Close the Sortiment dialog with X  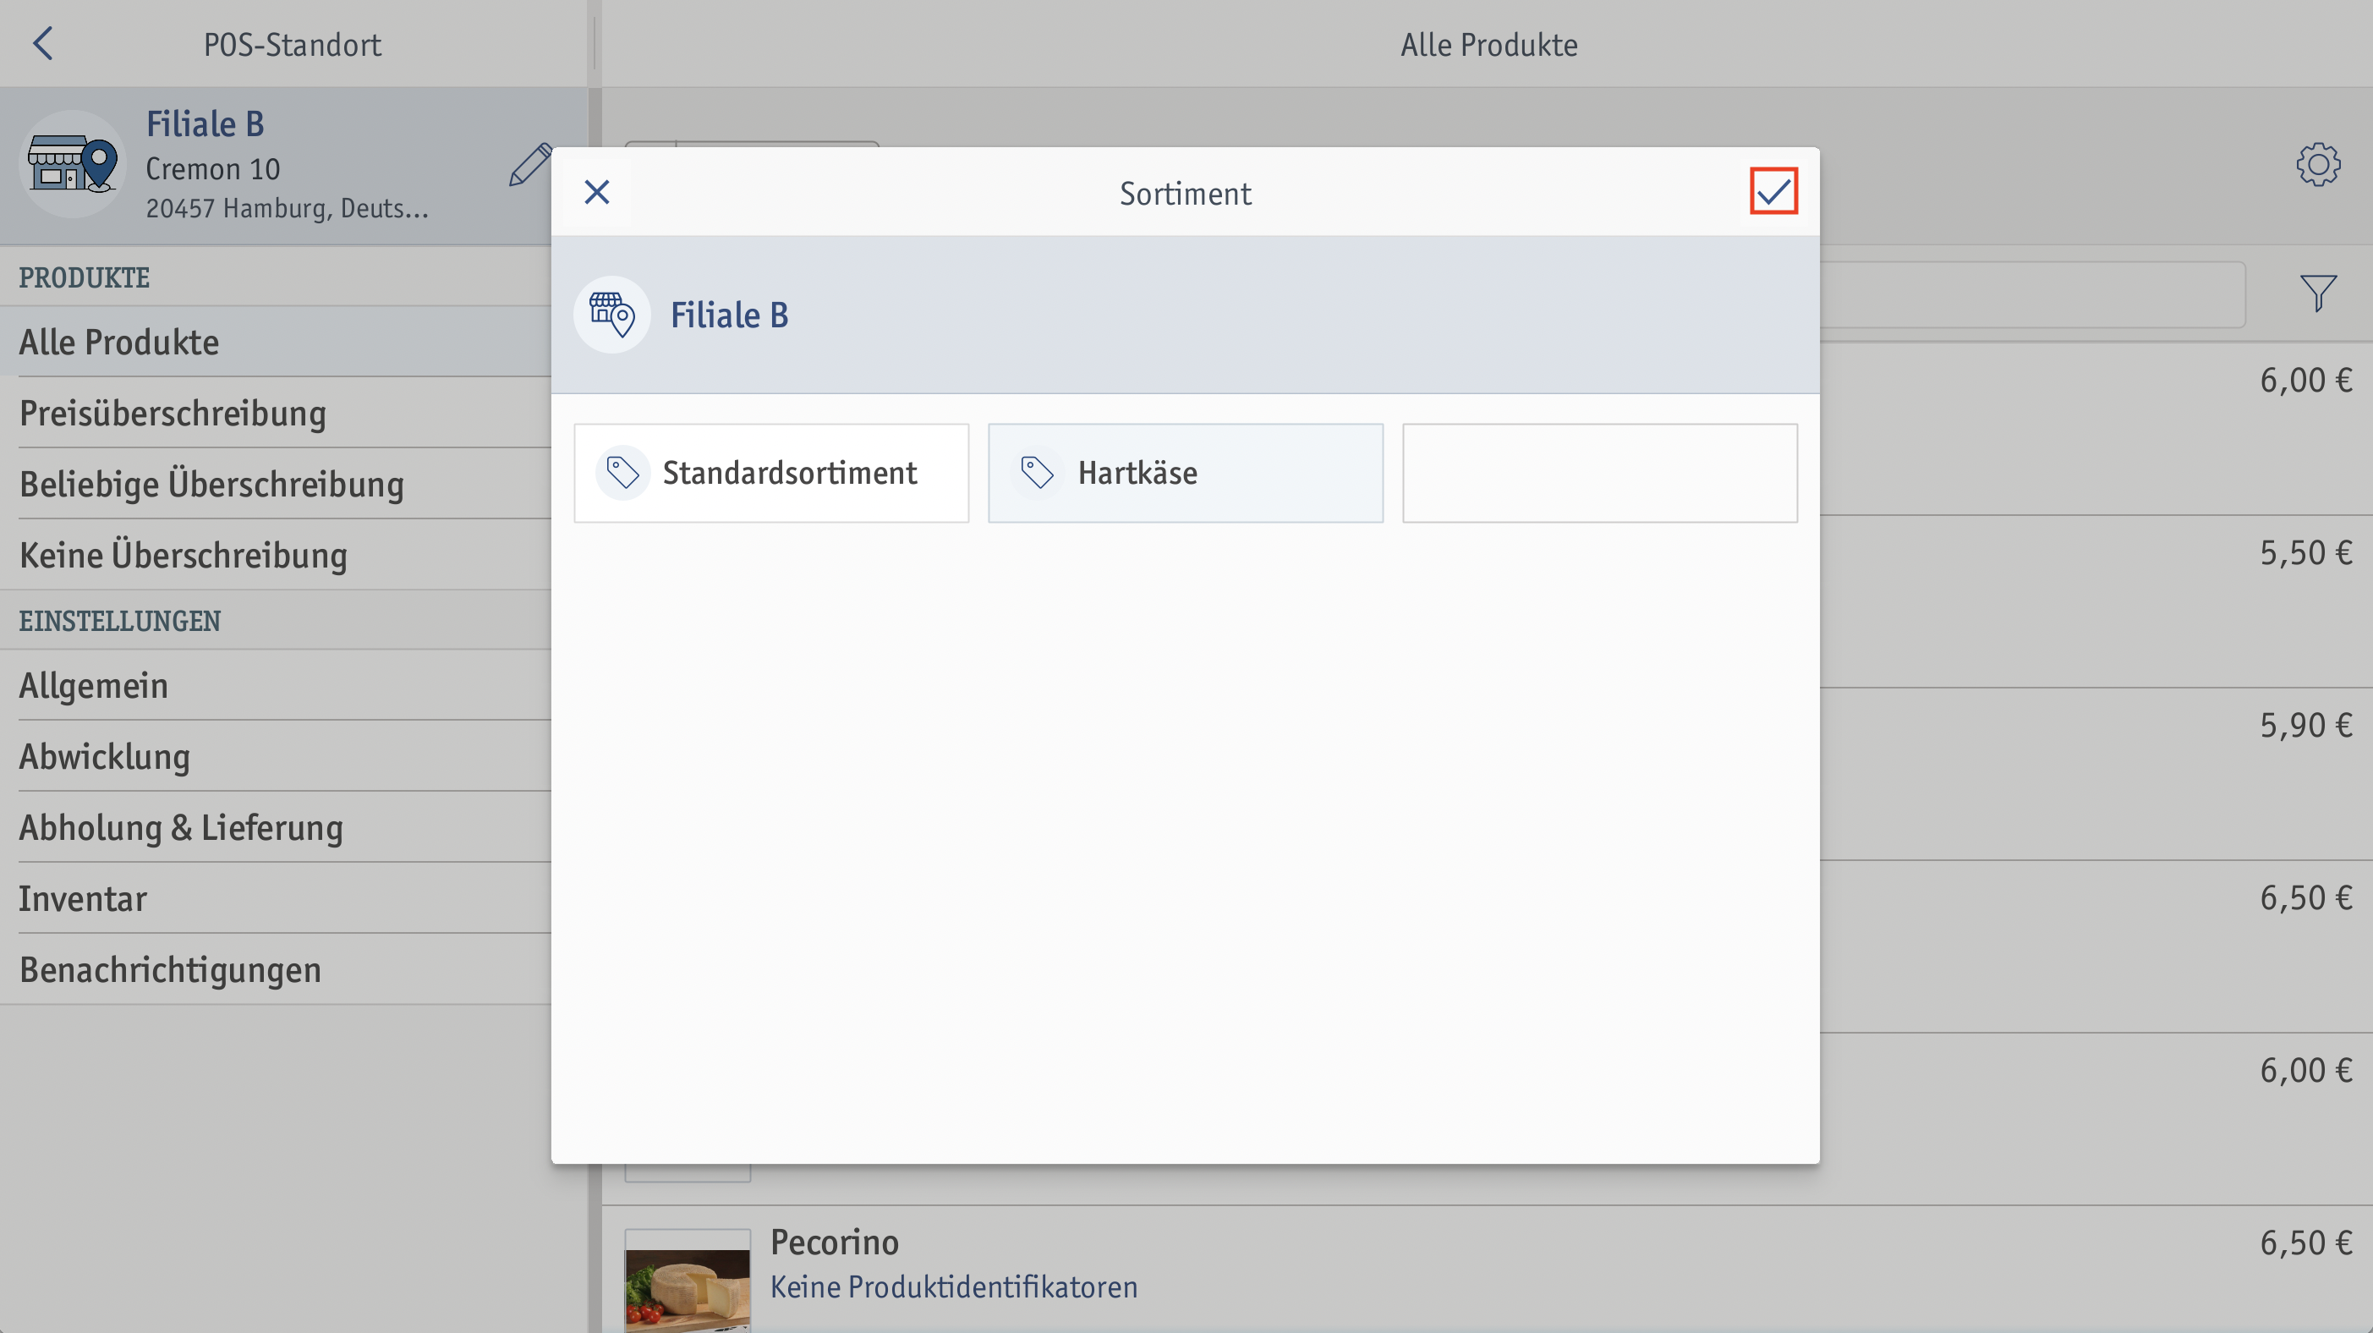coord(597,192)
